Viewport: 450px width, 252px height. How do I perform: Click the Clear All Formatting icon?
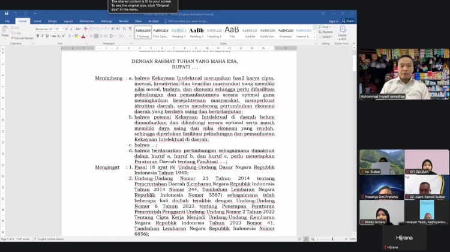pyautogui.click(x=85, y=29)
